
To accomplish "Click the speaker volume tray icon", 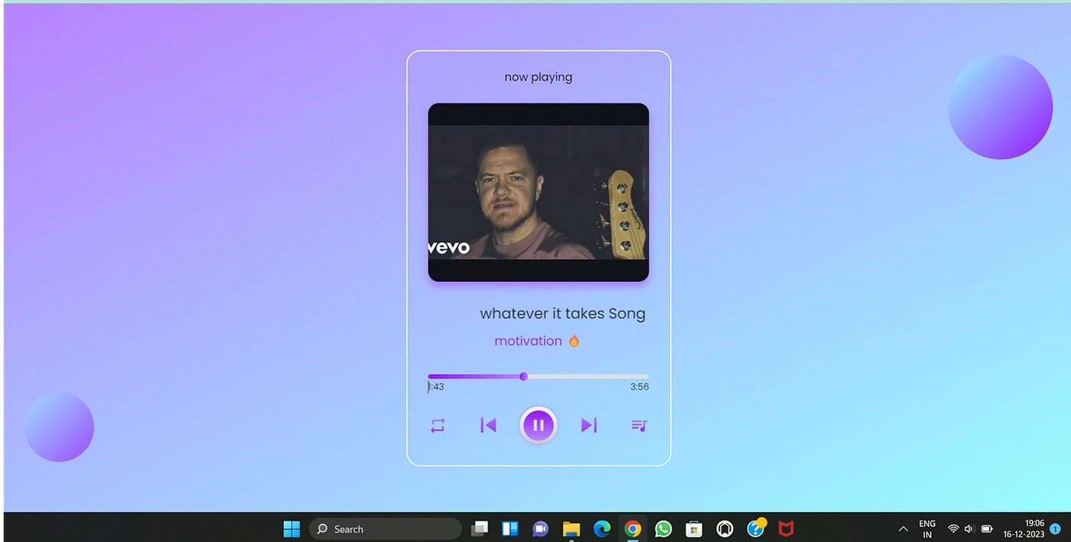I will click(x=969, y=529).
